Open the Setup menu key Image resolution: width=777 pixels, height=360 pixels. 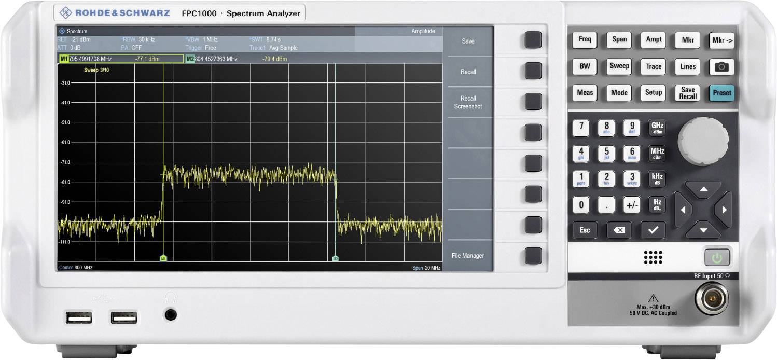pyautogui.click(x=653, y=93)
